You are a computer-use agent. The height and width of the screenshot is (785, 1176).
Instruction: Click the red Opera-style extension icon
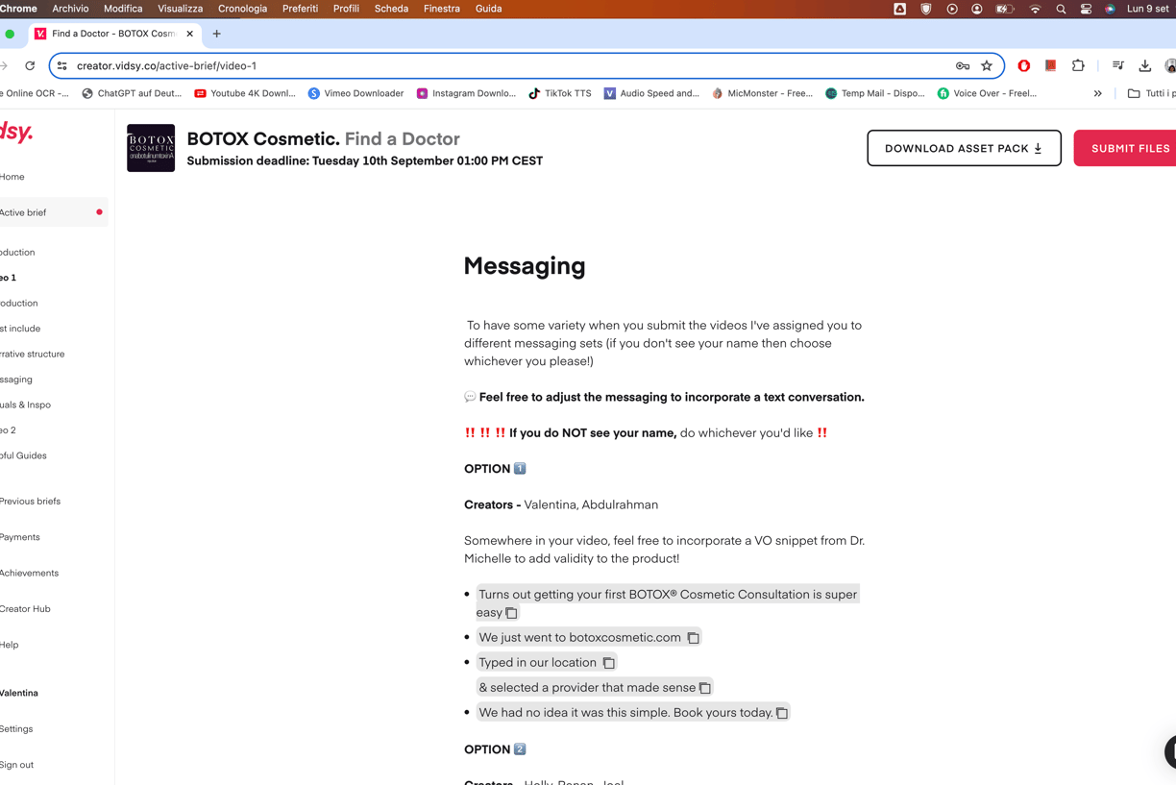pyautogui.click(x=1024, y=66)
